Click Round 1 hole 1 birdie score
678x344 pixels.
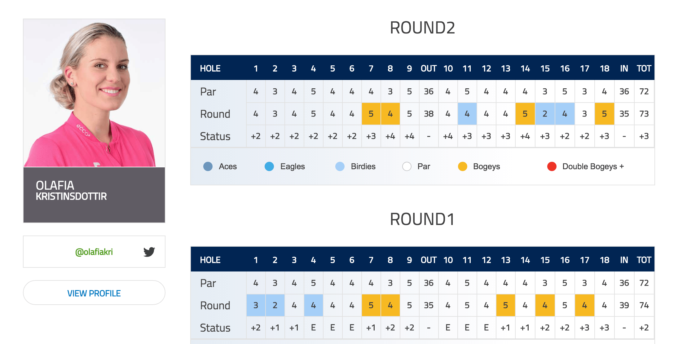click(x=256, y=305)
